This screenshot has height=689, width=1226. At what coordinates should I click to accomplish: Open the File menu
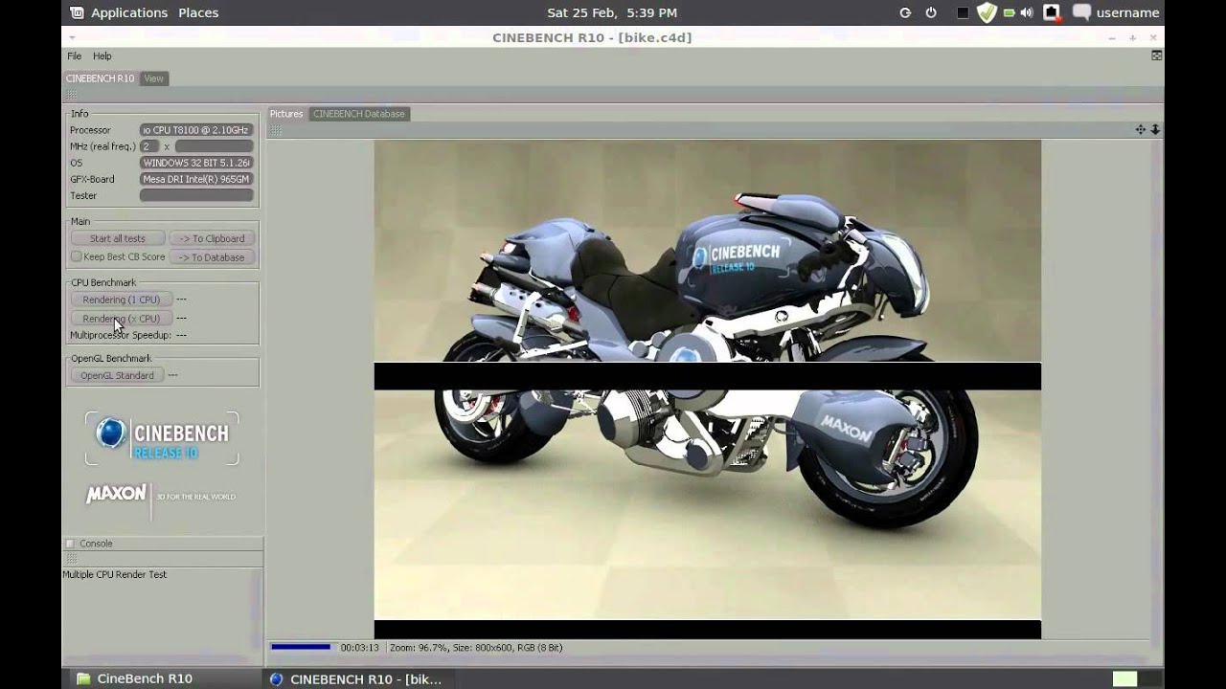(x=74, y=56)
